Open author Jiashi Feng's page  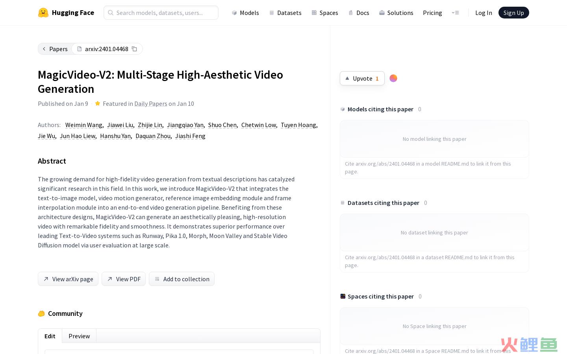(x=190, y=136)
